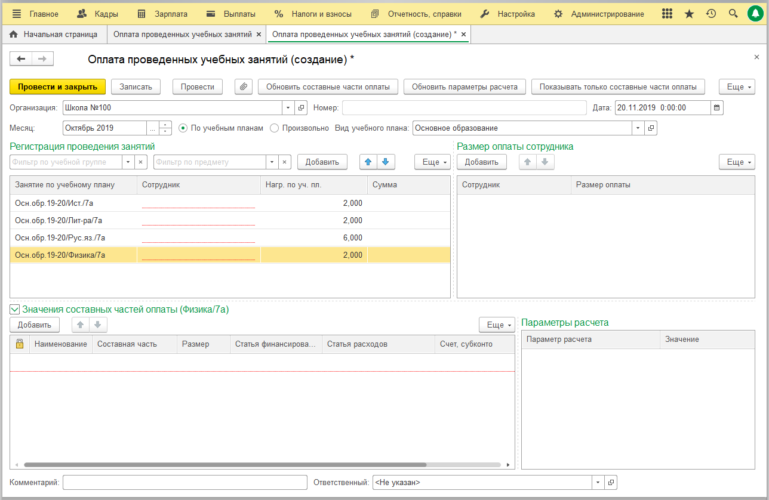Select the По учебным планам radio option
This screenshot has width=769, height=500.
183,128
